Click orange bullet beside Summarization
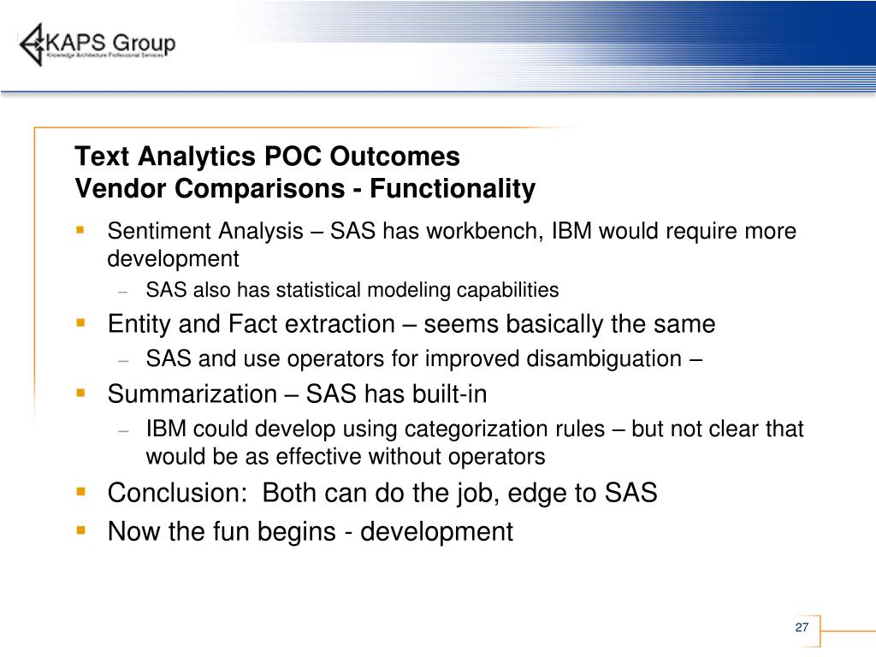 pos(81,393)
